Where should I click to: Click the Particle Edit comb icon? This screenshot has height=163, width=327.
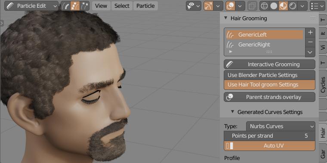point(10,6)
